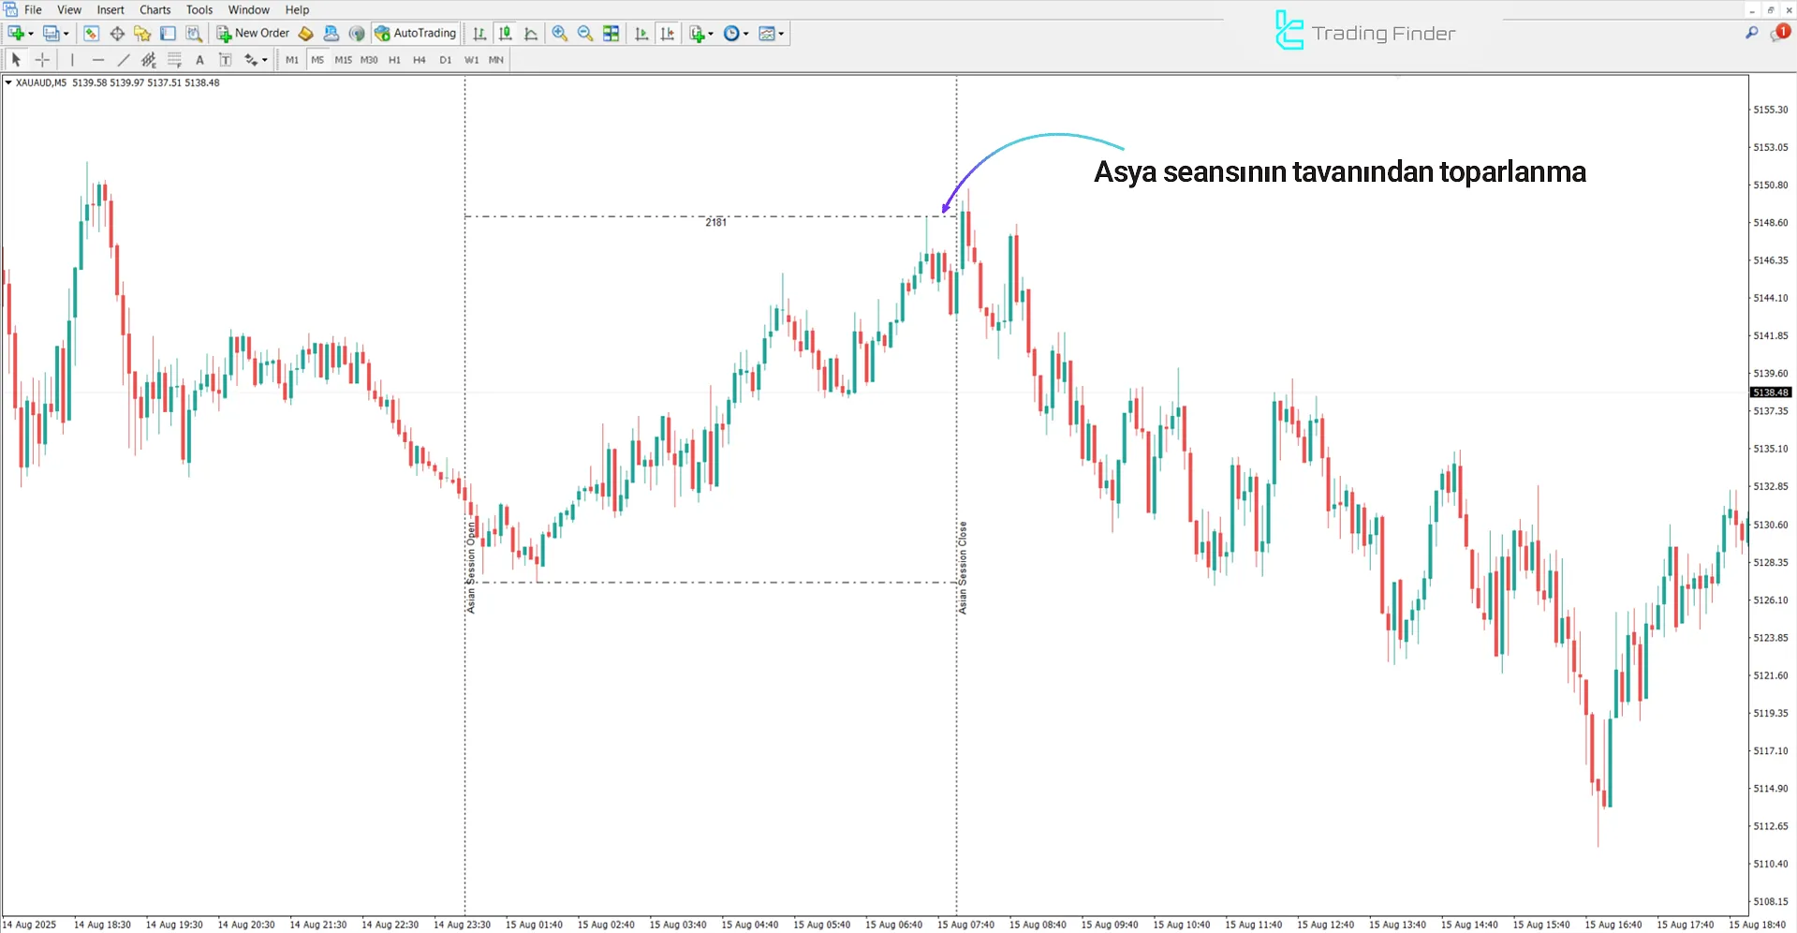
Task: Toggle candlestick chart display mode
Action: coord(506,34)
